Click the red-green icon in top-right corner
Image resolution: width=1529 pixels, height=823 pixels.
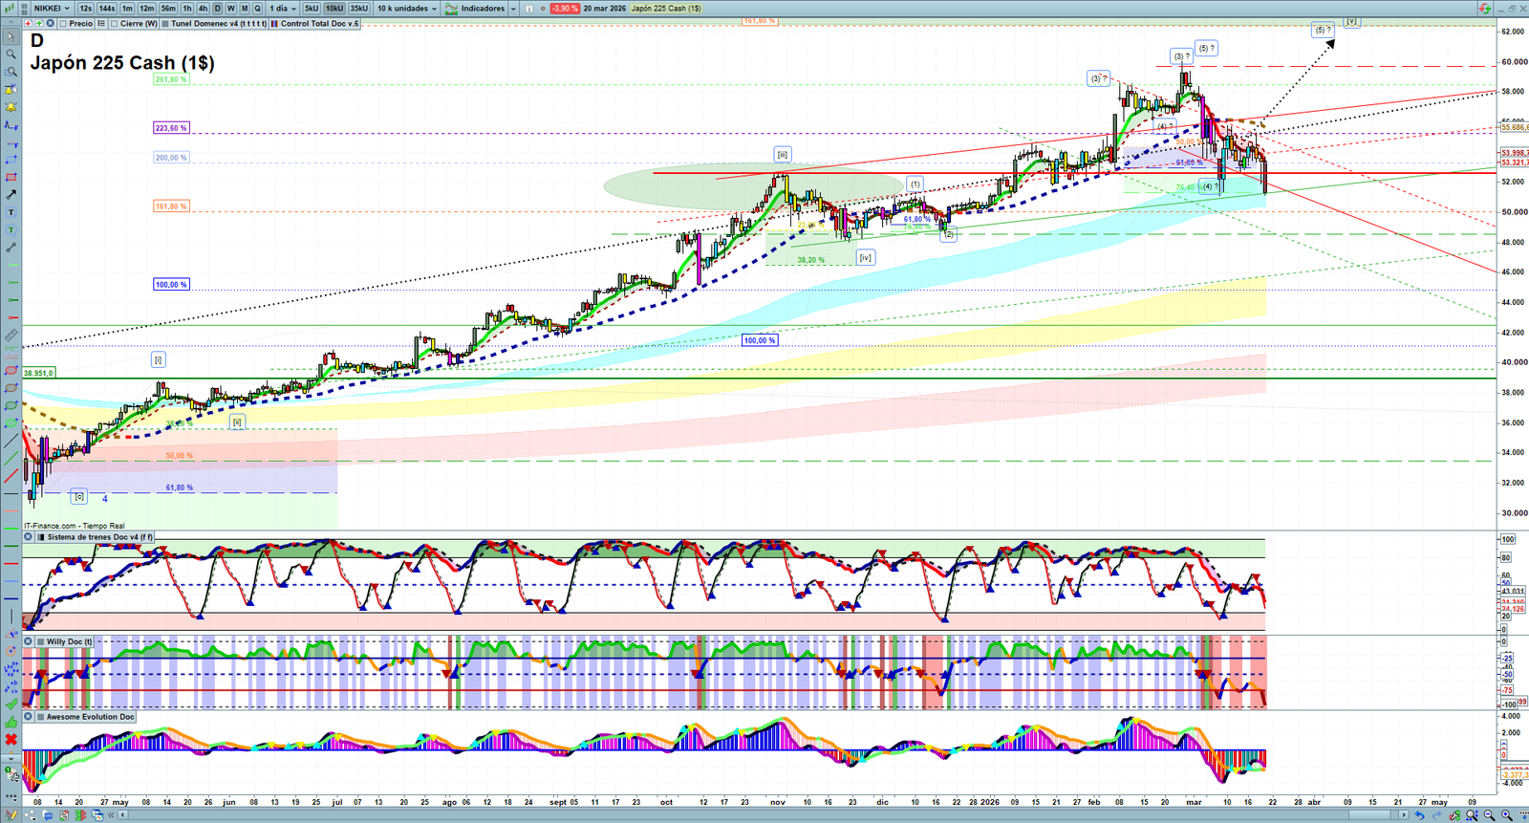(1484, 9)
